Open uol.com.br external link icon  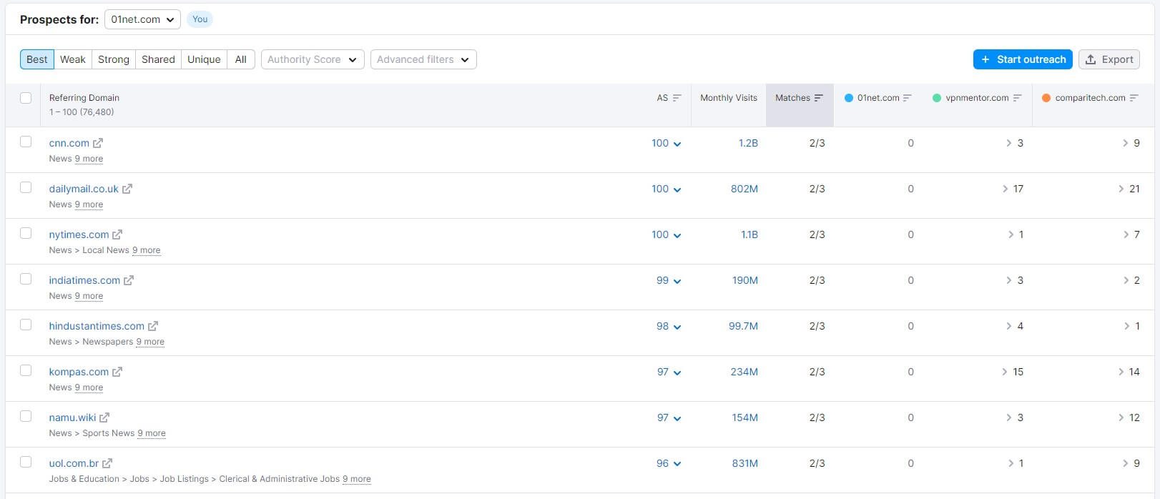107,463
